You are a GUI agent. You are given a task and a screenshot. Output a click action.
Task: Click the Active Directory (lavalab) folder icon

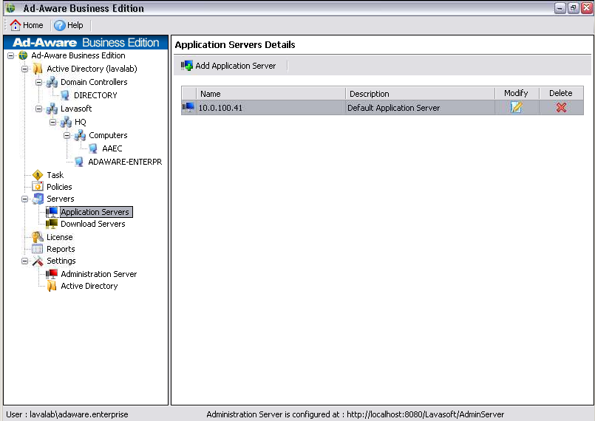(38, 69)
